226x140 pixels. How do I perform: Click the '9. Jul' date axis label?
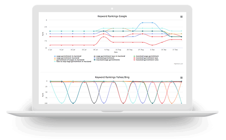click(x=61, y=50)
